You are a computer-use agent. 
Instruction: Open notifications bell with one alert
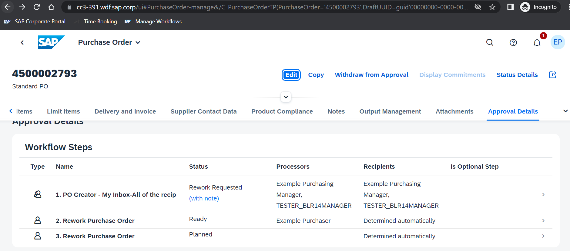click(537, 43)
